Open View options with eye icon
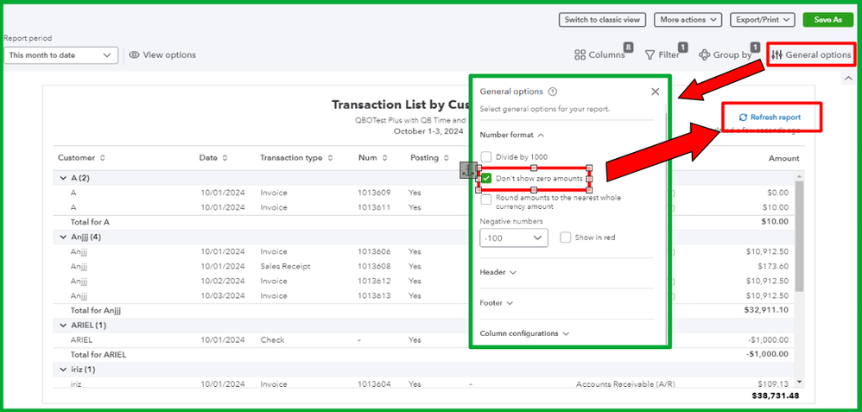 pos(162,55)
